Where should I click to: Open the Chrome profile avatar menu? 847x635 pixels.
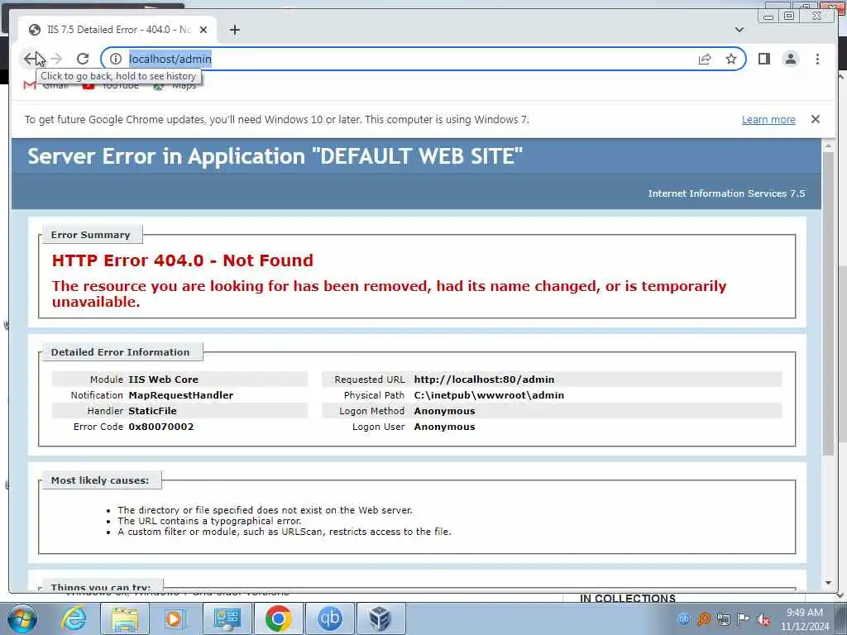point(790,59)
